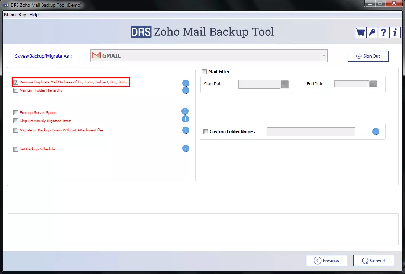Open the GMAIL save format dropdown
Viewport: 405px width, 274px height.
point(209,55)
